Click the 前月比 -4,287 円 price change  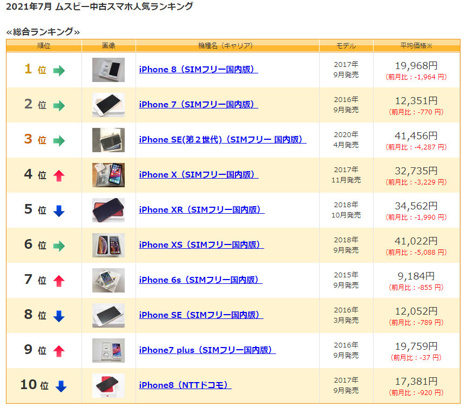point(416,147)
